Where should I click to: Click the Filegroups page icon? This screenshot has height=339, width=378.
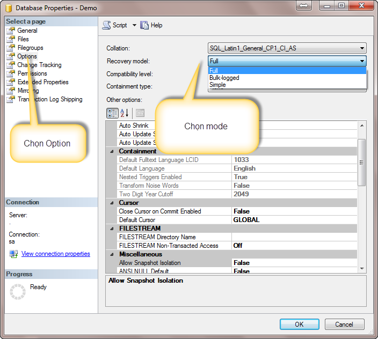click(x=11, y=48)
